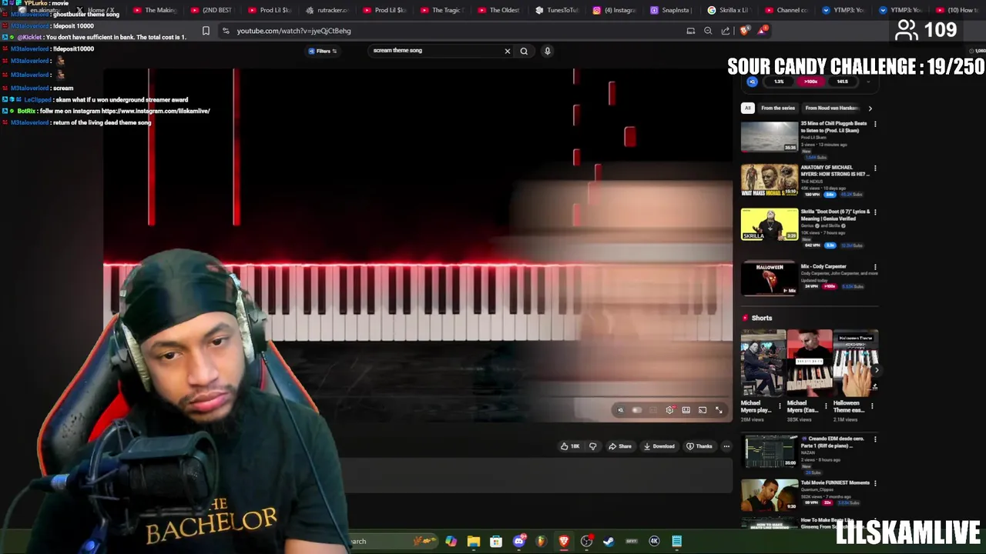Show more chips with the right arrow
The height and width of the screenshot is (554, 986).
[870, 108]
